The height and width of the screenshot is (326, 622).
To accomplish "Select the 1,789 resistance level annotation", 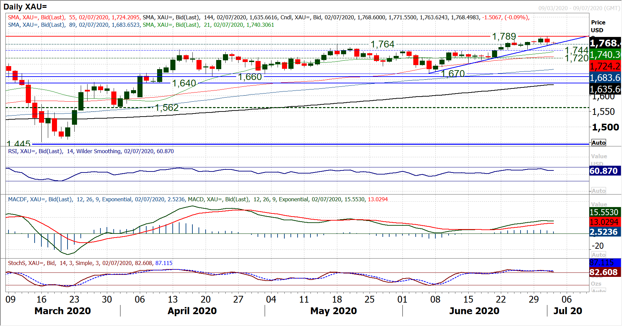I will click(x=504, y=36).
